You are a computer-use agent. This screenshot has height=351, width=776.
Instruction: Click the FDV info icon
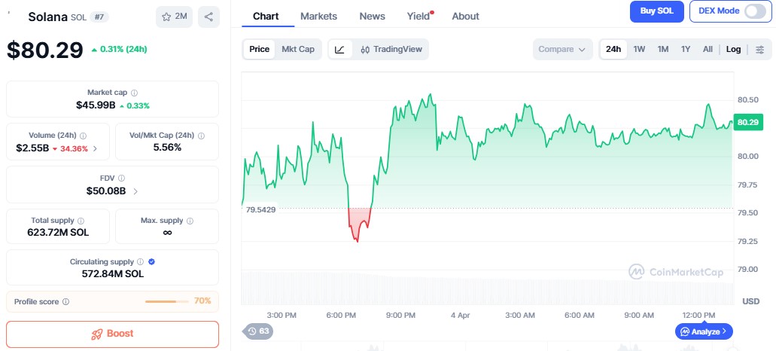tap(121, 179)
